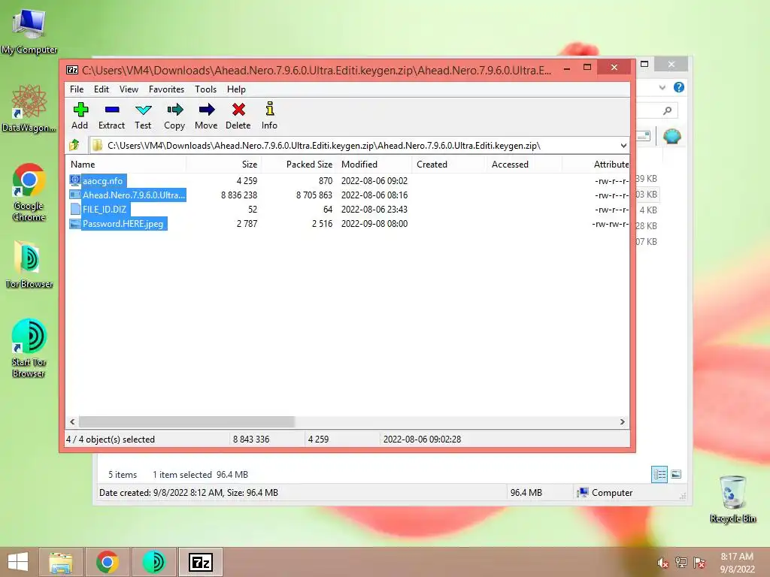
Task: Click the Copy toolbar button
Action: [174, 116]
